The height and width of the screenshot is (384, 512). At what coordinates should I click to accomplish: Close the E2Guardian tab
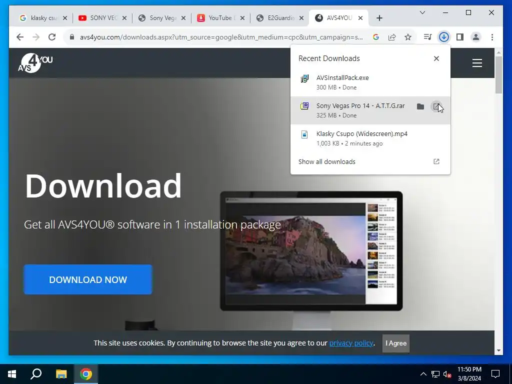click(x=301, y=18)
